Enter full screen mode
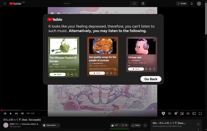 (x=200, y=114)
